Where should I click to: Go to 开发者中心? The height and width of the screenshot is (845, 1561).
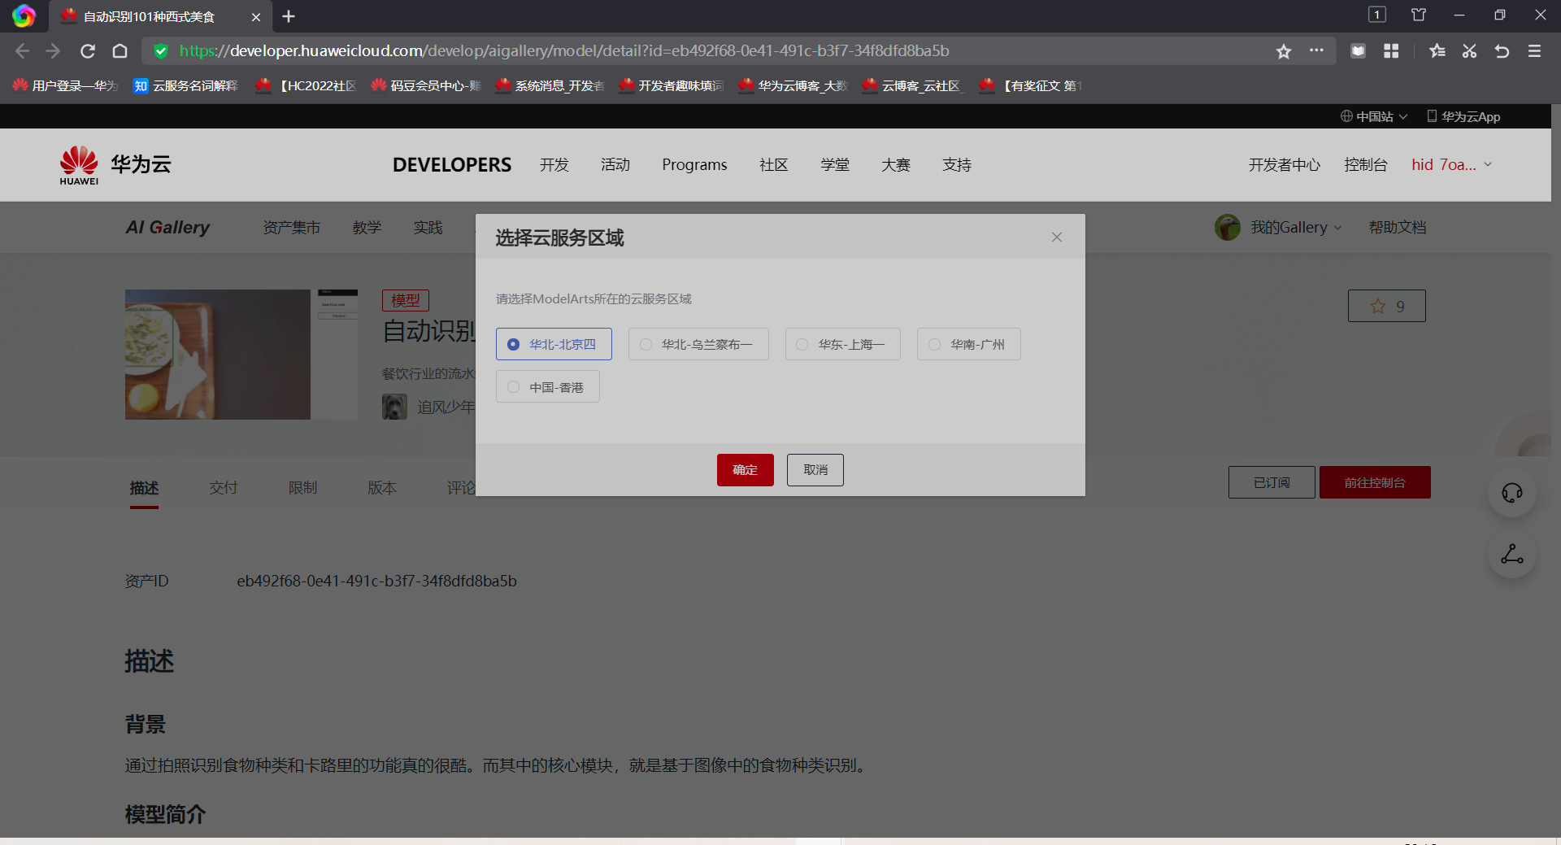coord(1285,164)
